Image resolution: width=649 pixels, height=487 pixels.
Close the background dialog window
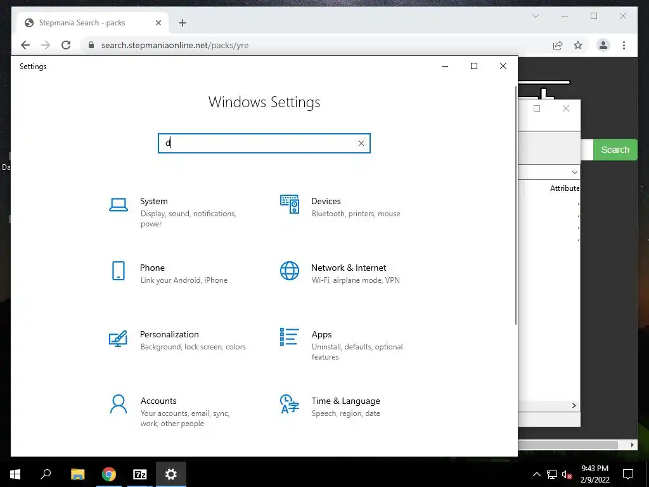(566, 108)
